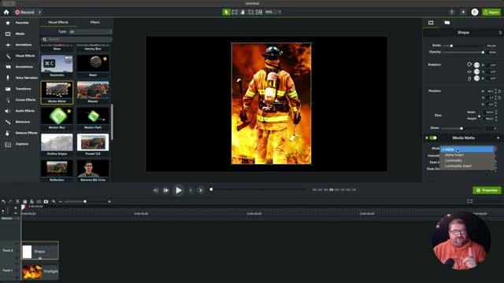This screenshot has height=283, width=504.
Task: Select the Firefight clip on Track 1
Action: point(40,271)
